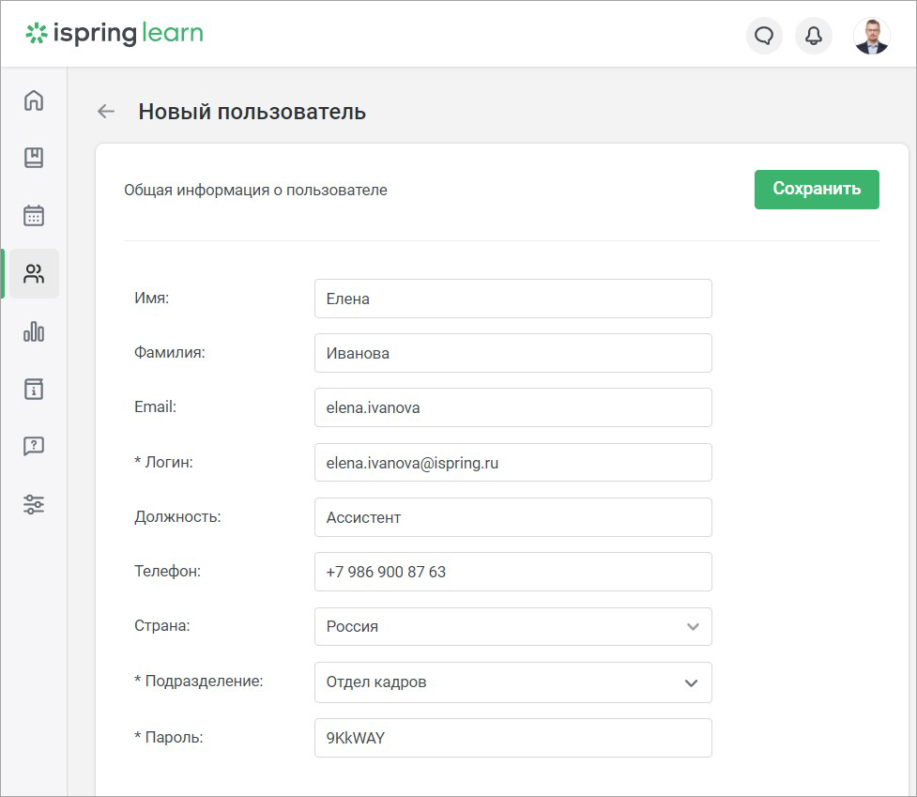Go back using arrow beside Новый пользователь

106,111
